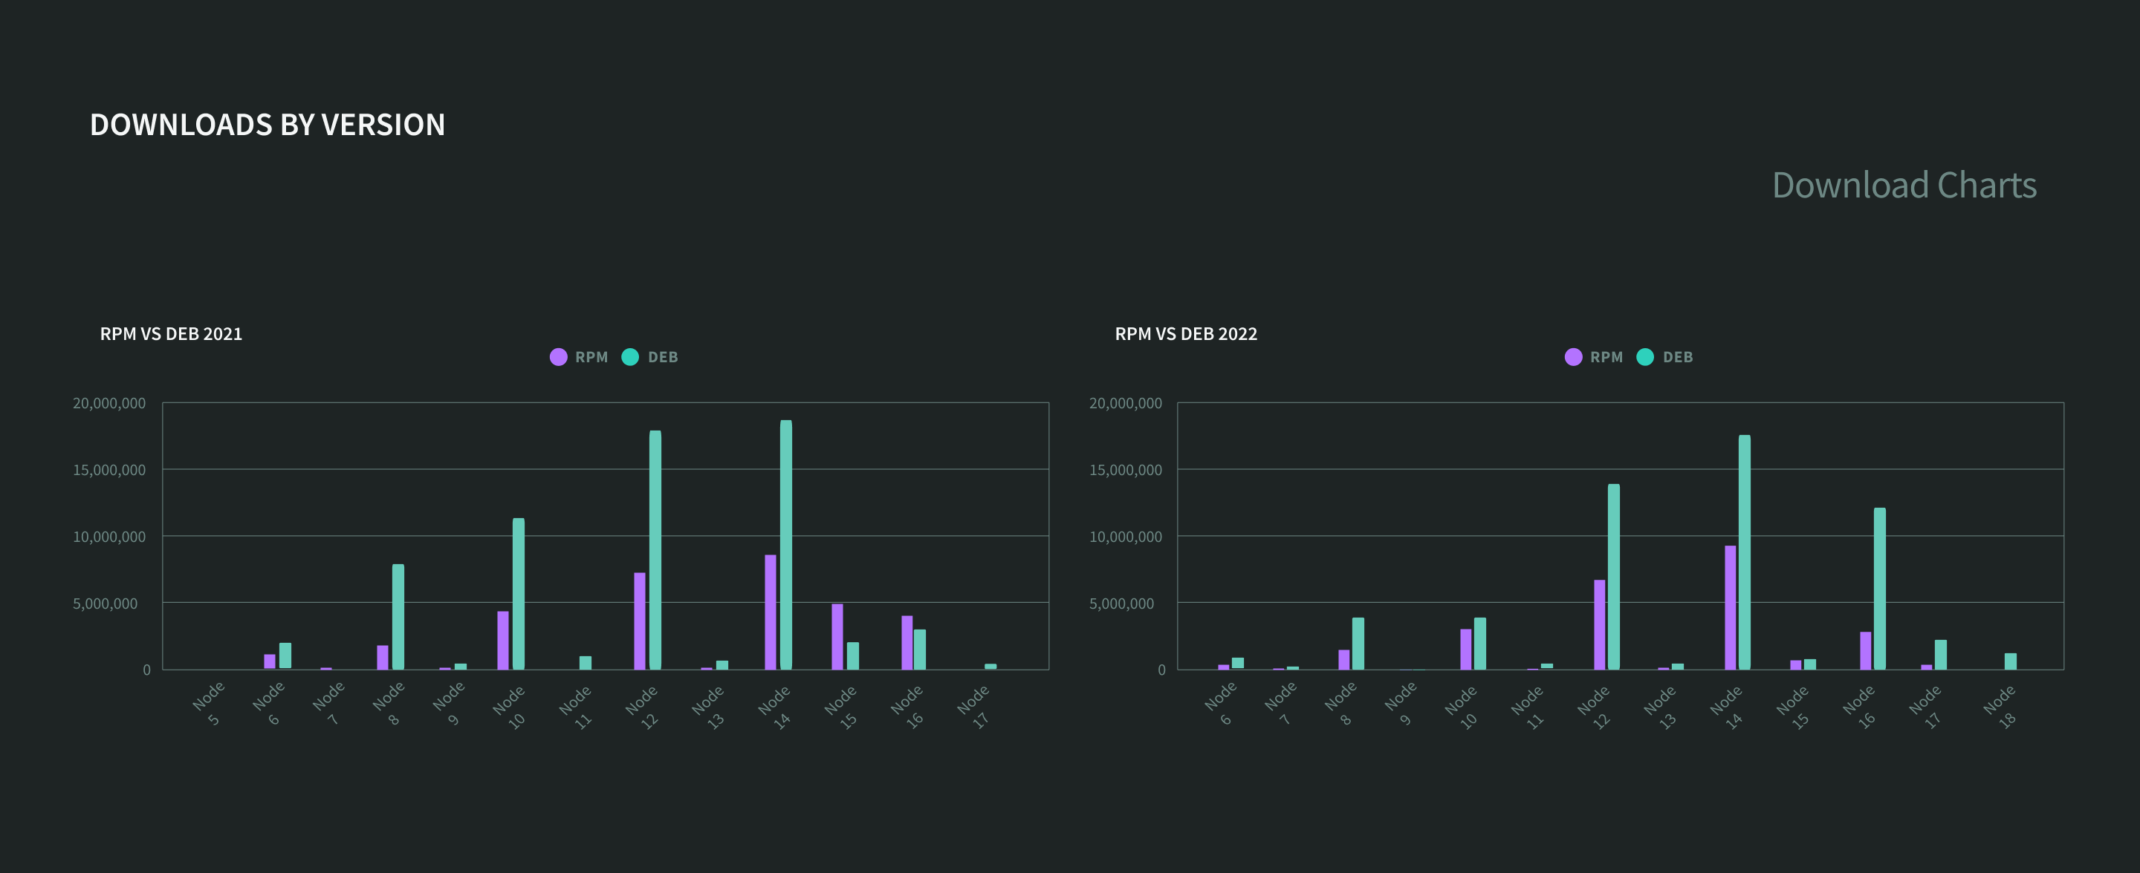Click Node 12 RPM bar in 2022 chart
This screenshot has height=873, width=2140.
click(x=1599, y=624)
